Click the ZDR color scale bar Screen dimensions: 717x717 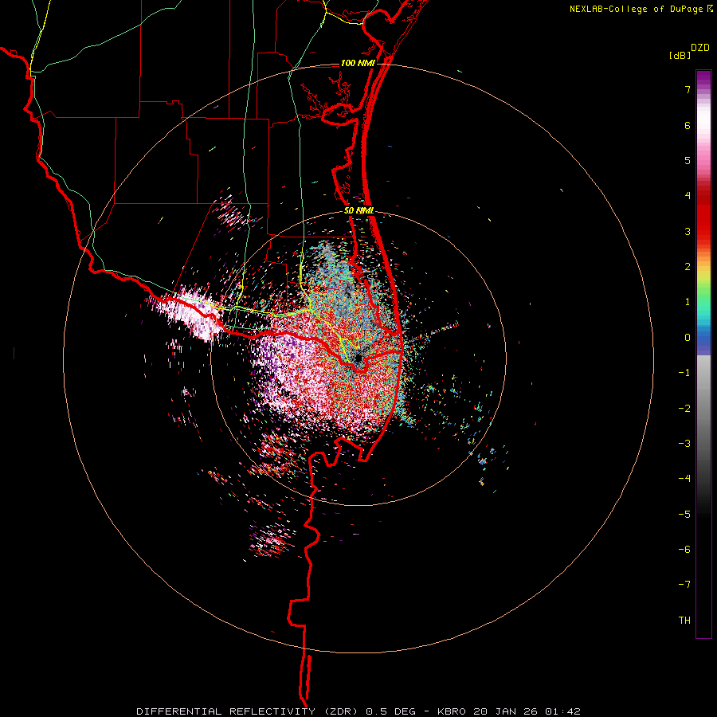pyautogui.click(x=703, y=354)
